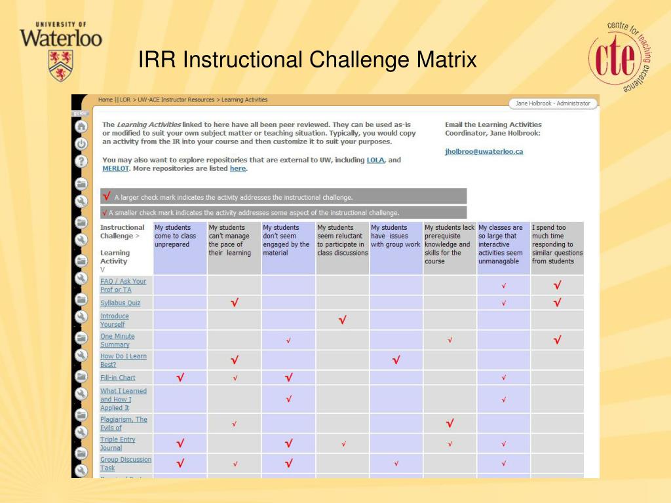Open What I Learned and How I Applied It

pos(123,399)
